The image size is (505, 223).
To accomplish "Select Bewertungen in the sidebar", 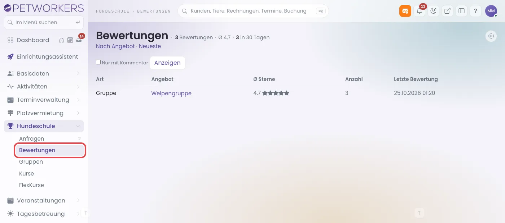I will click(50, 150).
